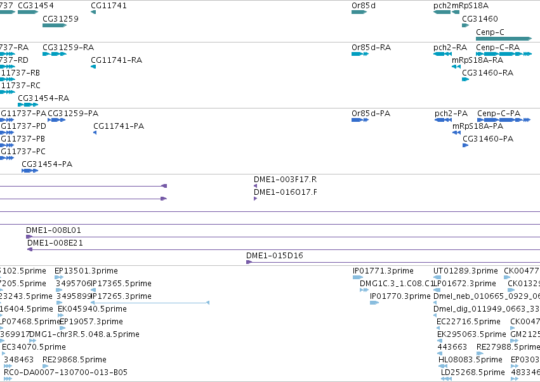Screen dimensions: 540x382
Task: Click the EP13501.3prime EST label
Action: coord(86,271)
